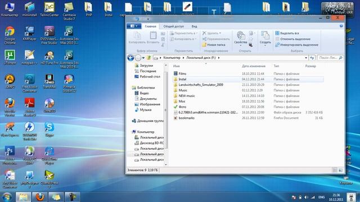This screenshot has height=202, width=360.
Task: Launch the TeXnicCenter desktop shortcut
Action: pyautogui.click(x=49, y=9)
